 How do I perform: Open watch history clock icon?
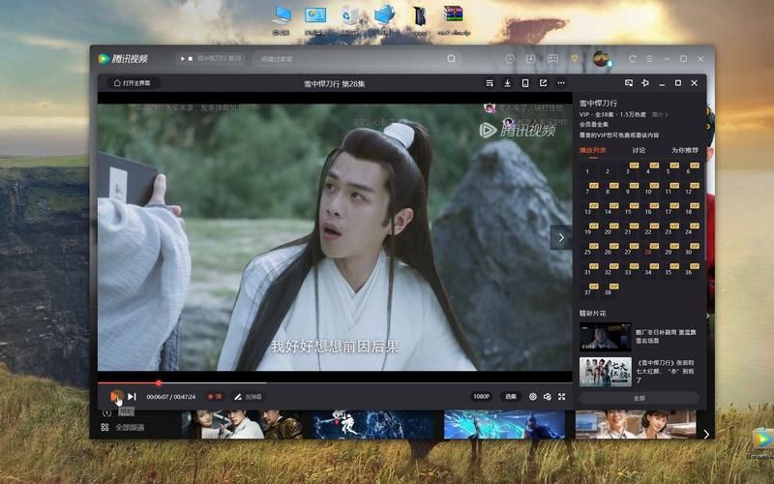coord(510,59)
